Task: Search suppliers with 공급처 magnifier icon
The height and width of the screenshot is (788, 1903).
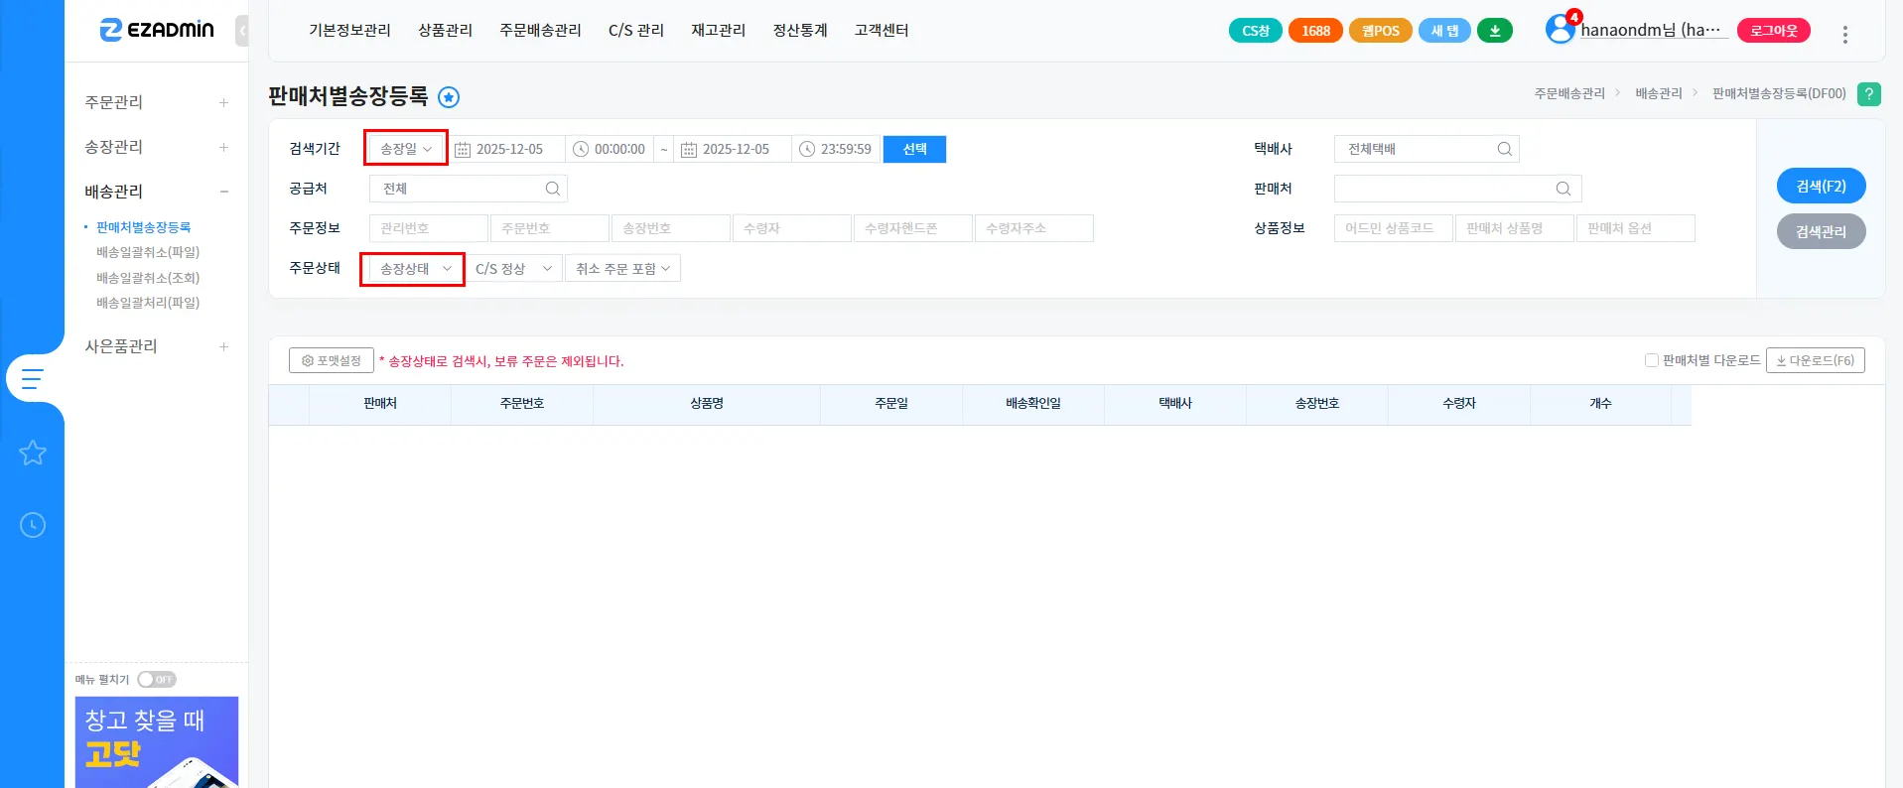Action: point(553,189)
